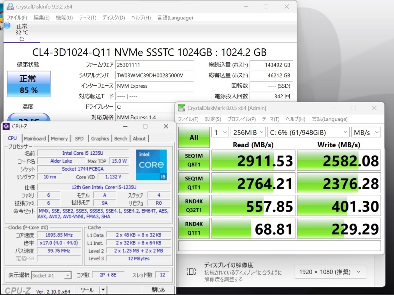Screen dimensions: 394x295
Task: Close the CrystalDiskMark window
Action: [374, 108]
